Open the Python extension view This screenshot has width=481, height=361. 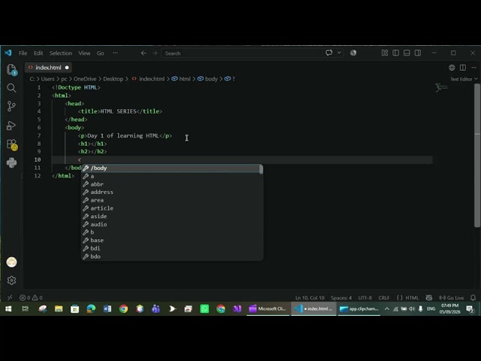[x=12, y=162]
